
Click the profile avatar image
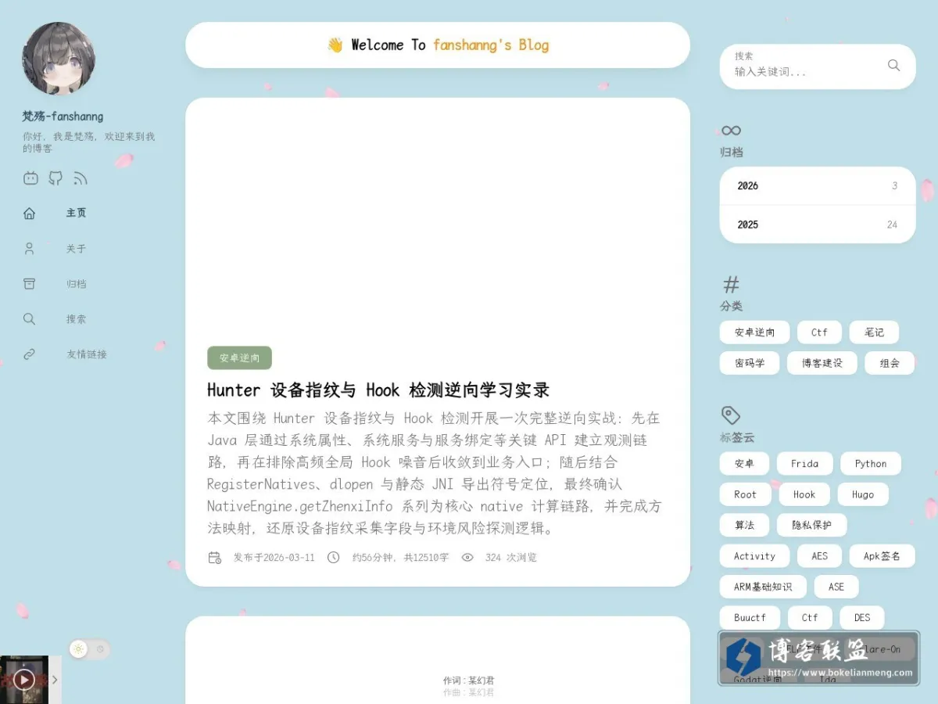(59, 59)
